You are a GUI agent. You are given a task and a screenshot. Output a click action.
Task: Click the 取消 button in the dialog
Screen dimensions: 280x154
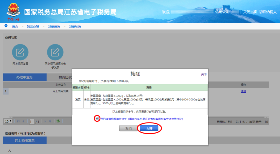(x=128, y=128)
